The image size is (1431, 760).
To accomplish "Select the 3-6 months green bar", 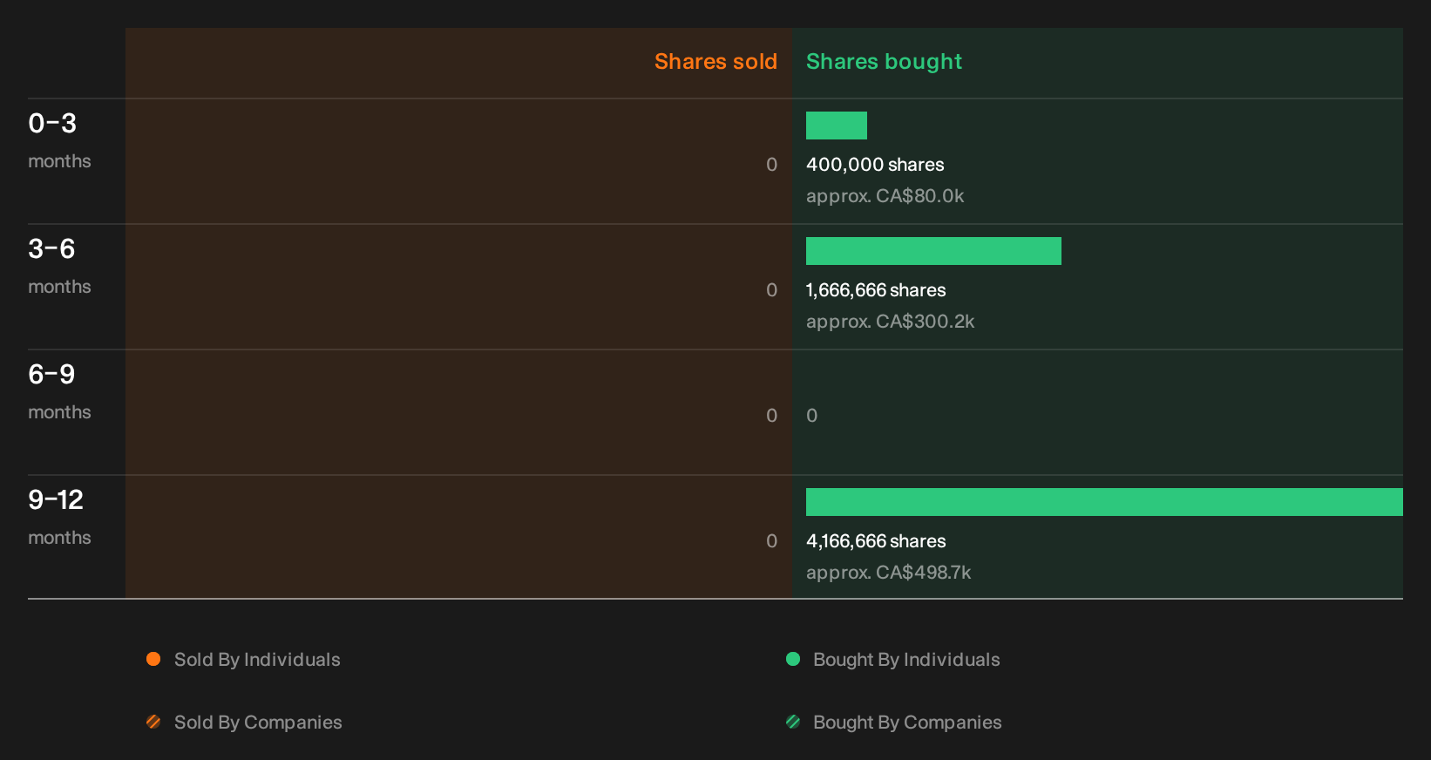I will click(933, 251).
